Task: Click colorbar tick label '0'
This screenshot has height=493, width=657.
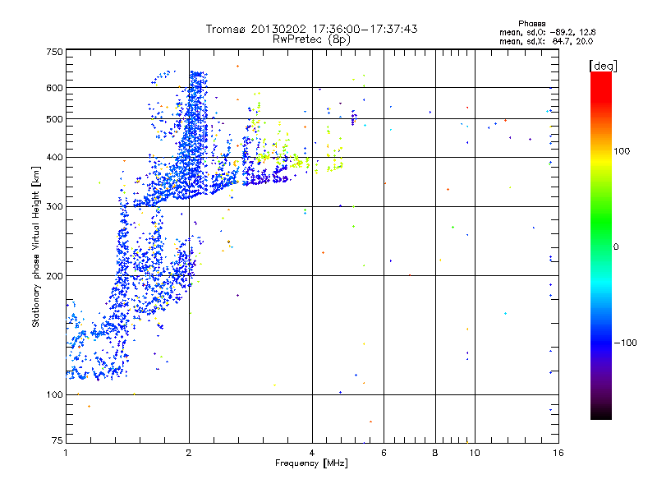Action: tap(616, 247)
